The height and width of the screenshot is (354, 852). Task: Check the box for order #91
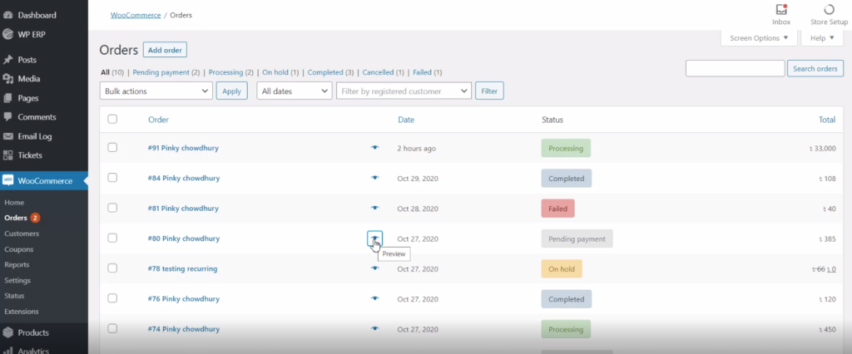tap(112, 148)
